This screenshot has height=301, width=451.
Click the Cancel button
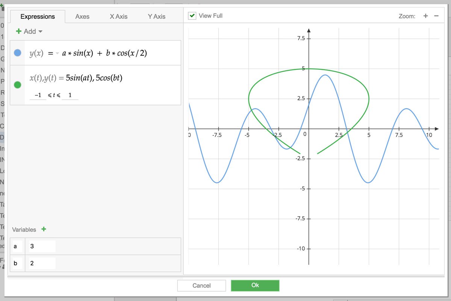(201, 286)
